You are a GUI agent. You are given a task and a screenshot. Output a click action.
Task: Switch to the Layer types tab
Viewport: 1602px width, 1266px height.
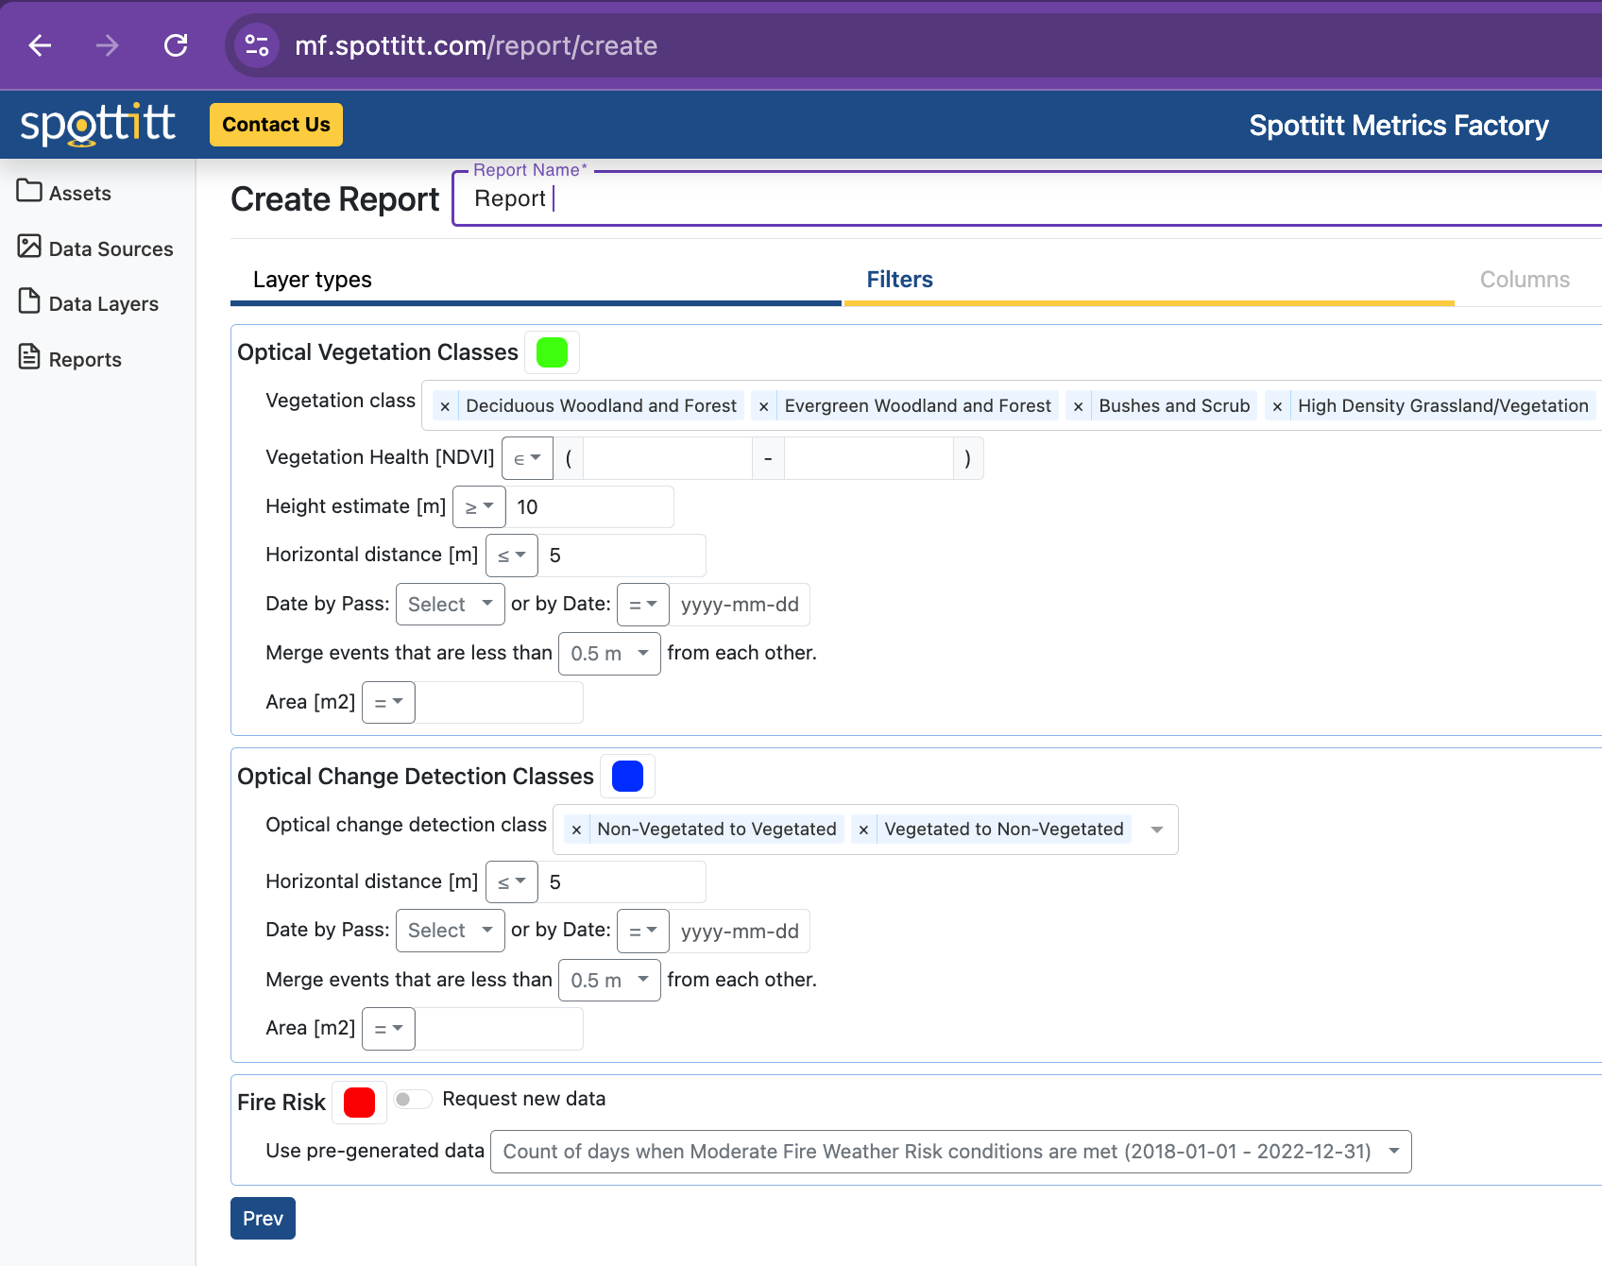click(313, 280)
